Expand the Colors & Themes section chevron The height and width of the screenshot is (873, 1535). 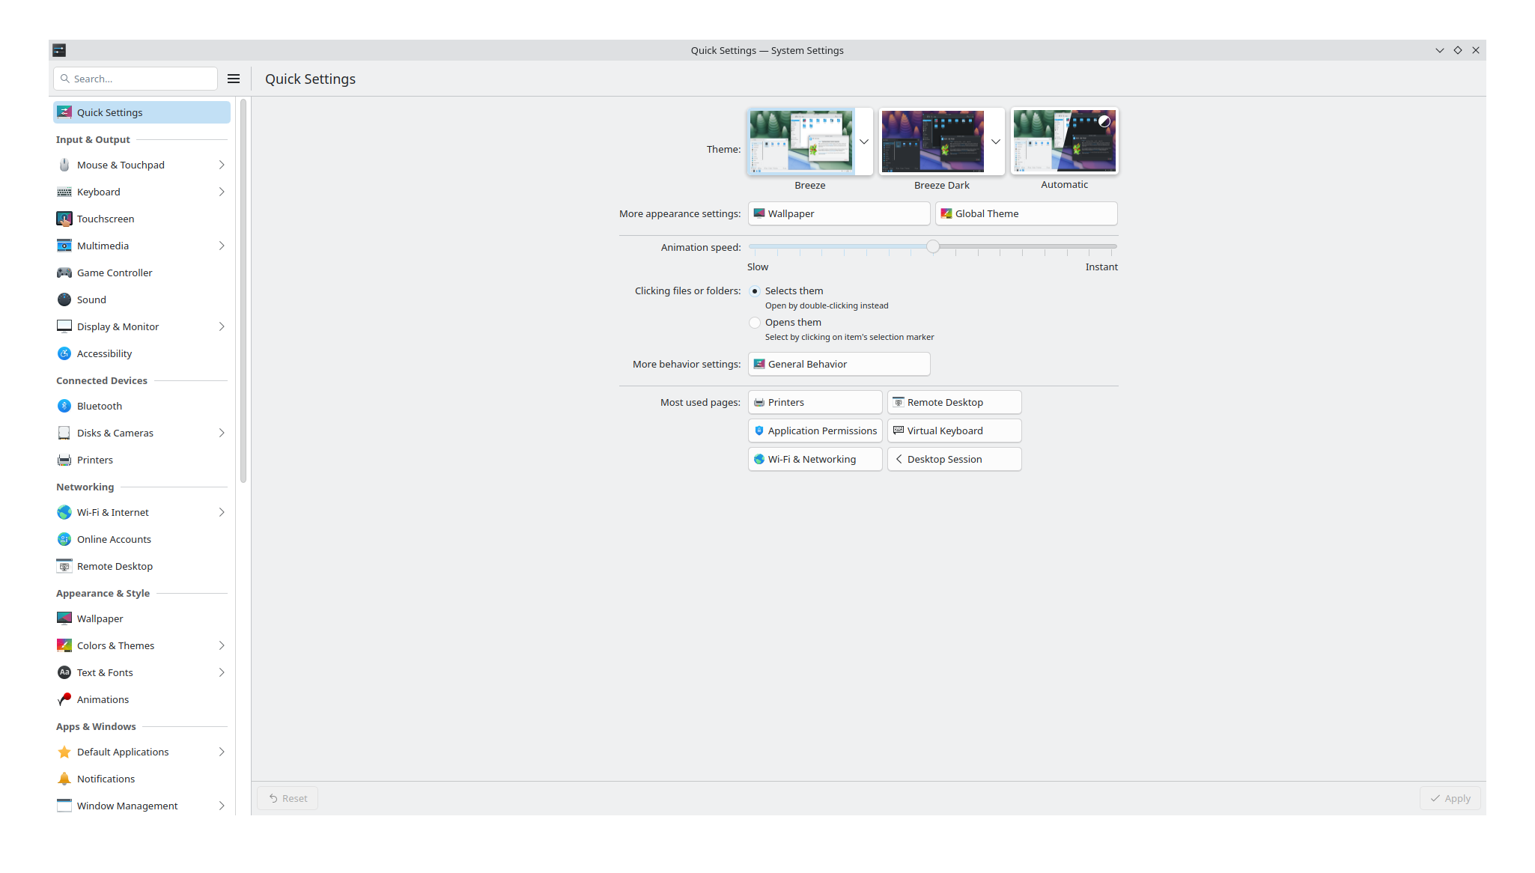click(x=221, y=645)
